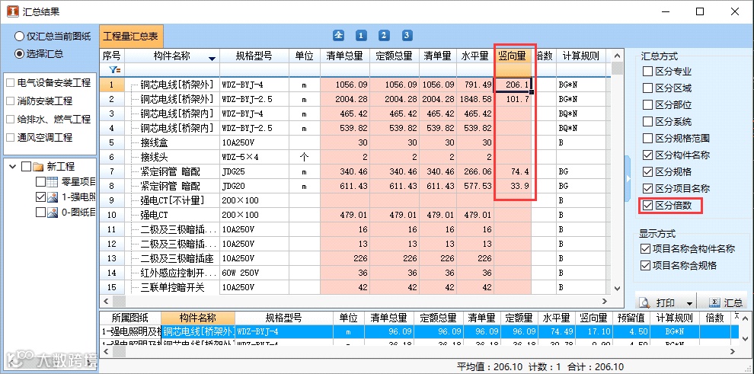Collapse the 新工程 tree node
754x374 pixels.
pos(13,166)
